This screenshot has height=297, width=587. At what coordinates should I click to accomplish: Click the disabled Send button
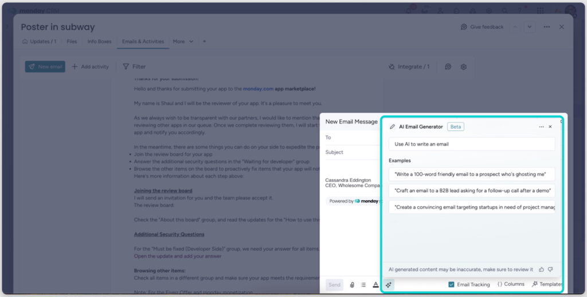tap(334, 284)
